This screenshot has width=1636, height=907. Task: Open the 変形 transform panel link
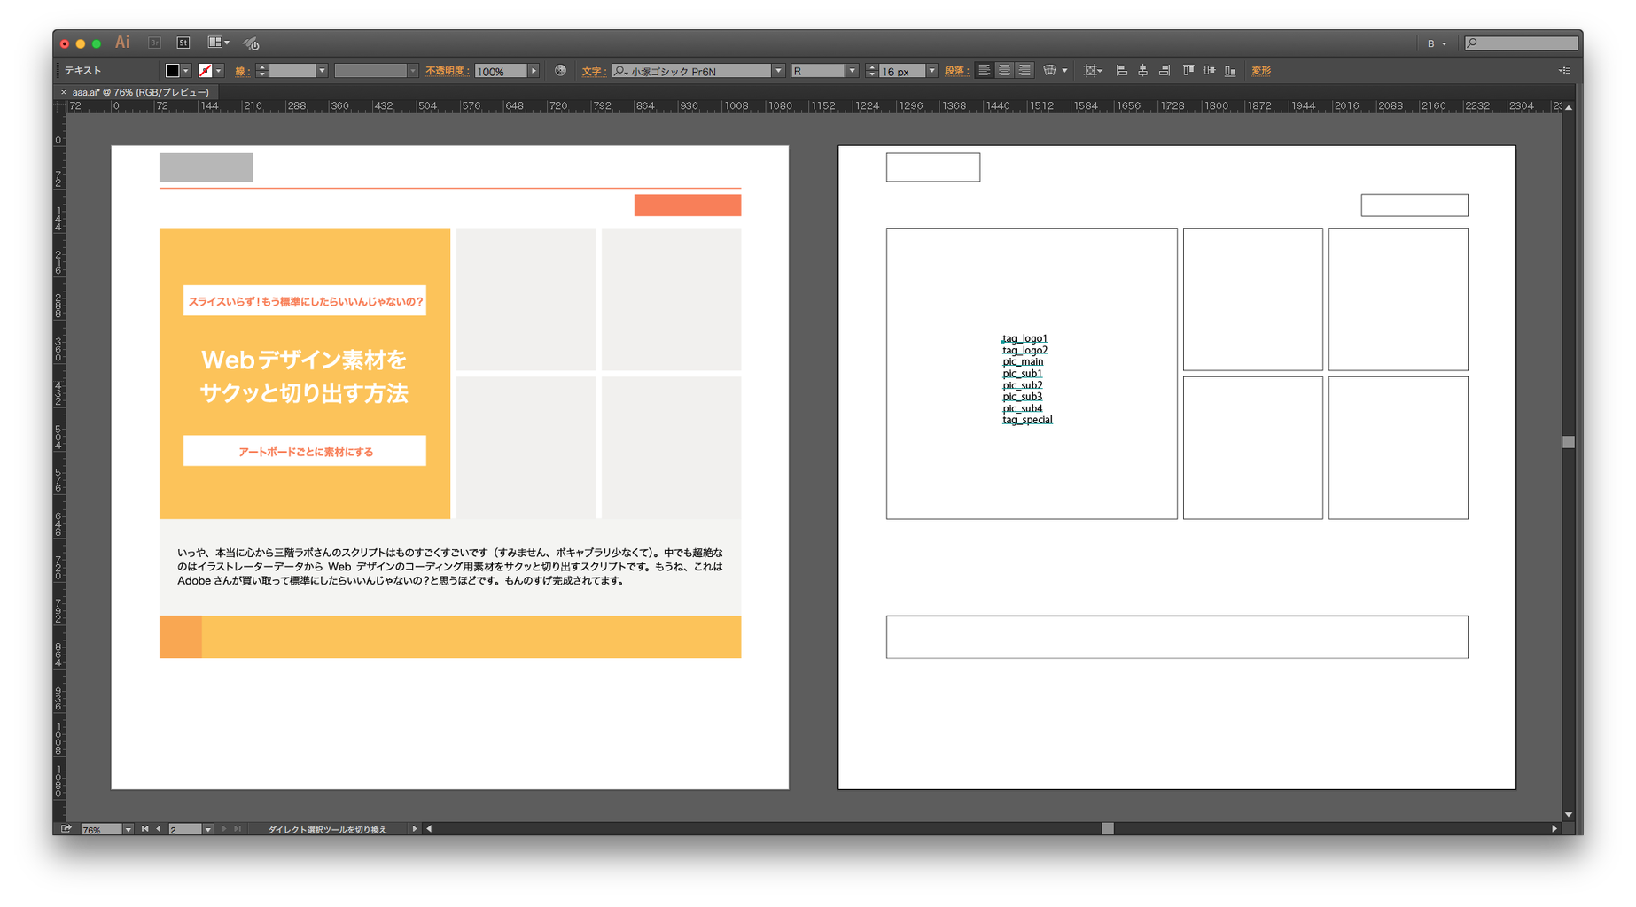(1260, 71)
